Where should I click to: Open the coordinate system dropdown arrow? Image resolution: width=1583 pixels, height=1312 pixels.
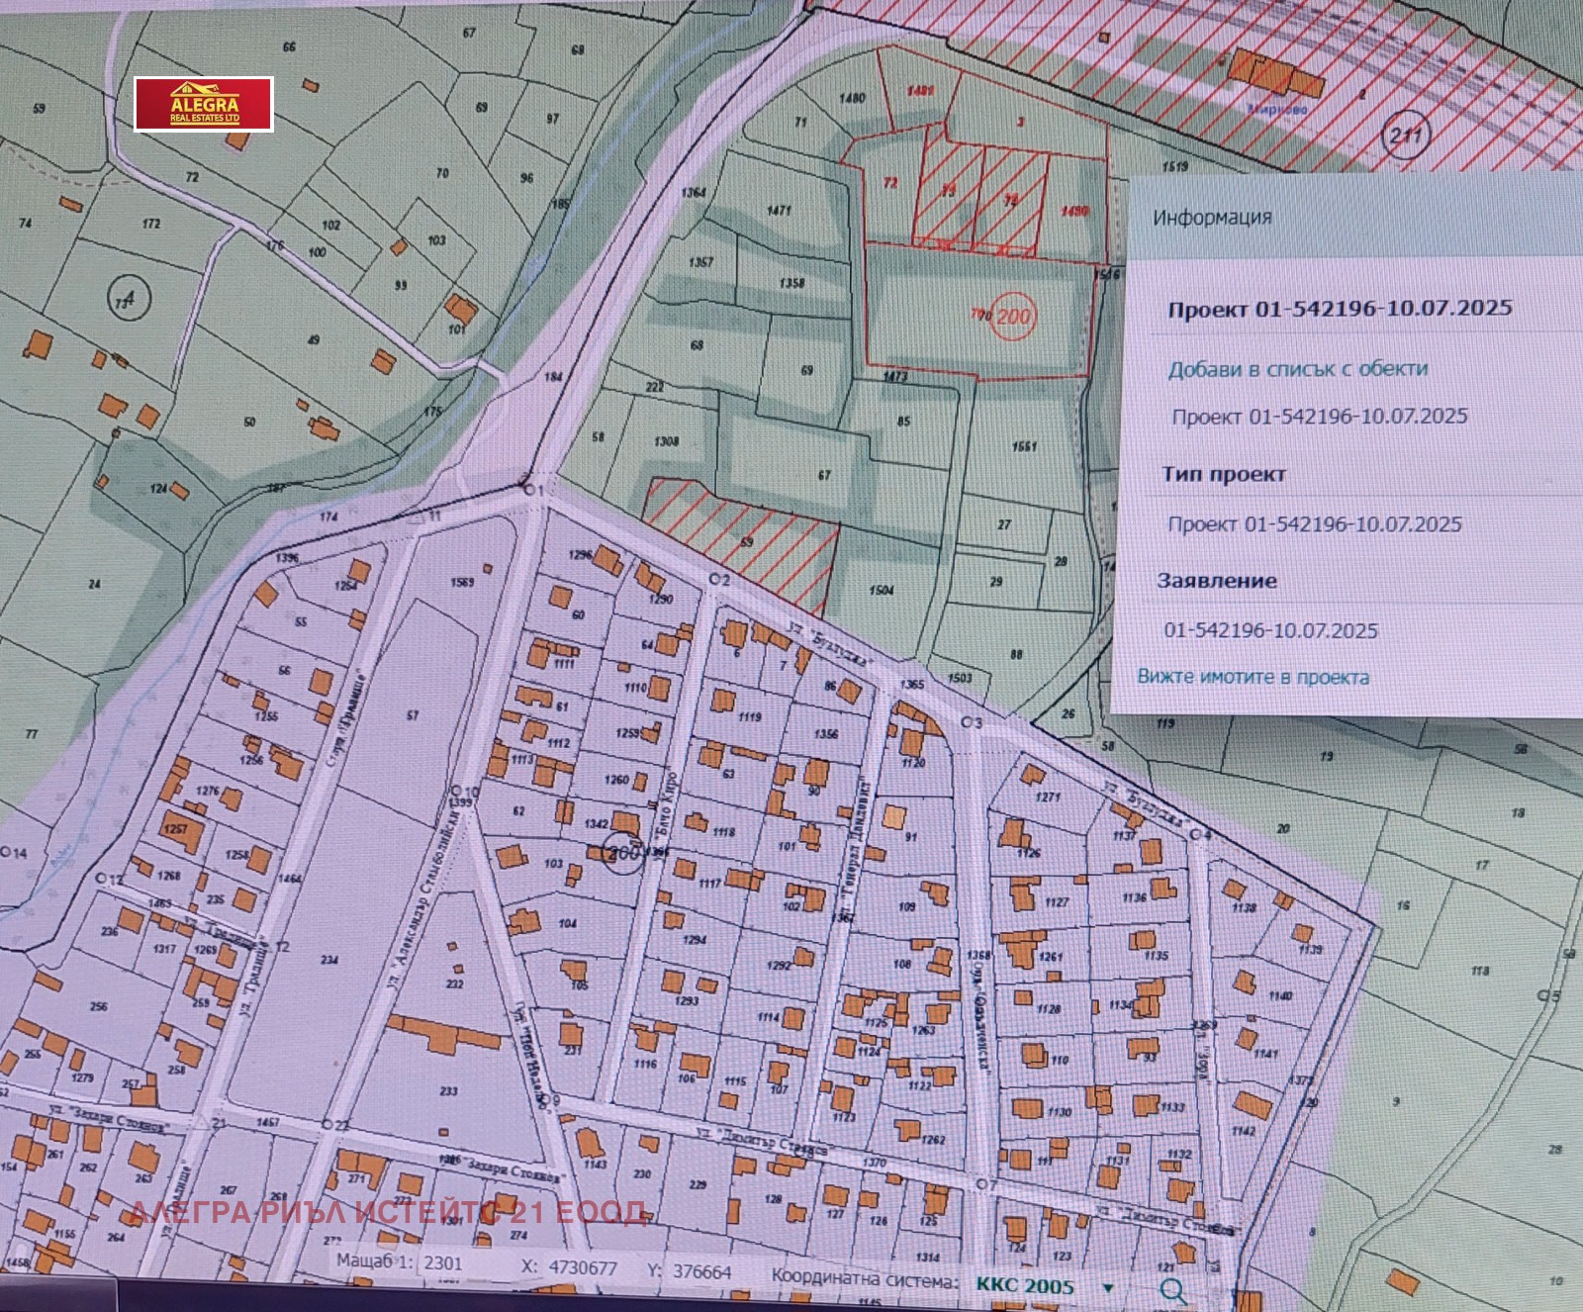1108,1287
